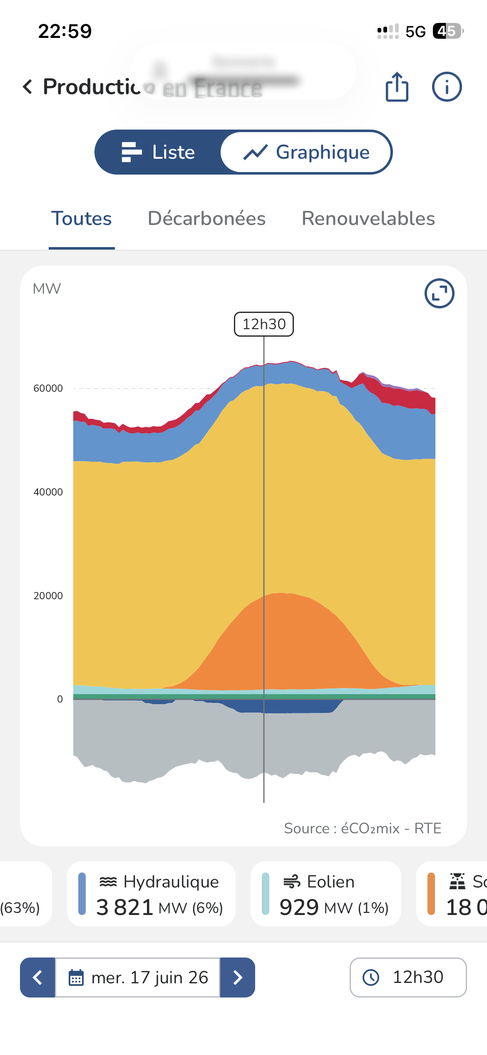Open the date picker mer. 17 juin 26
Screen dimensions: 487x1055
(138, 977)
